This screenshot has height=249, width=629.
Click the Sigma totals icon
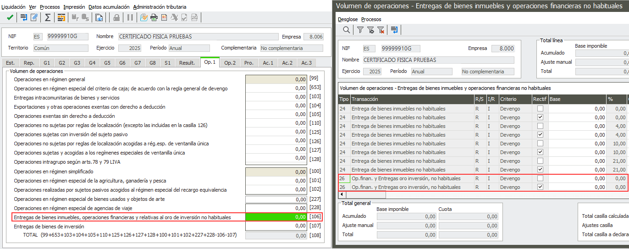point(47,17)
